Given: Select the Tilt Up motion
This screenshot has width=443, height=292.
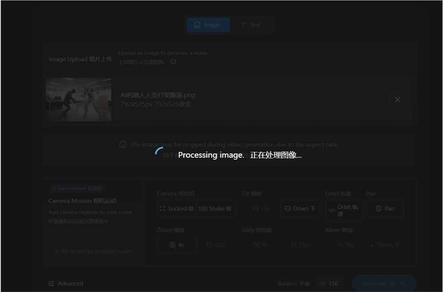Looking at the screenshot, I should click(x=261, y=208).
